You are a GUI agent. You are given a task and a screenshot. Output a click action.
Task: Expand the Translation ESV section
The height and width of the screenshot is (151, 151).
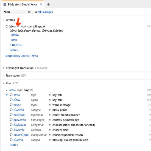(x=4, y=75)
